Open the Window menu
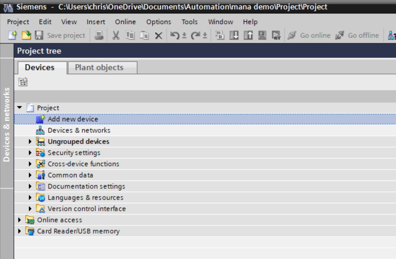Image resolution: width=396 pixels, height=259 pixels. tap(221, 22)
